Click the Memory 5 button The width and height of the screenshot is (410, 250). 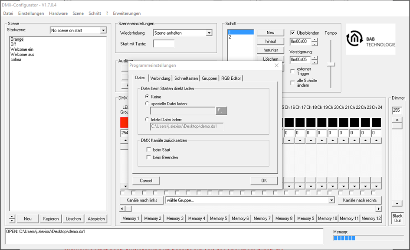click(x=218, y=218)
